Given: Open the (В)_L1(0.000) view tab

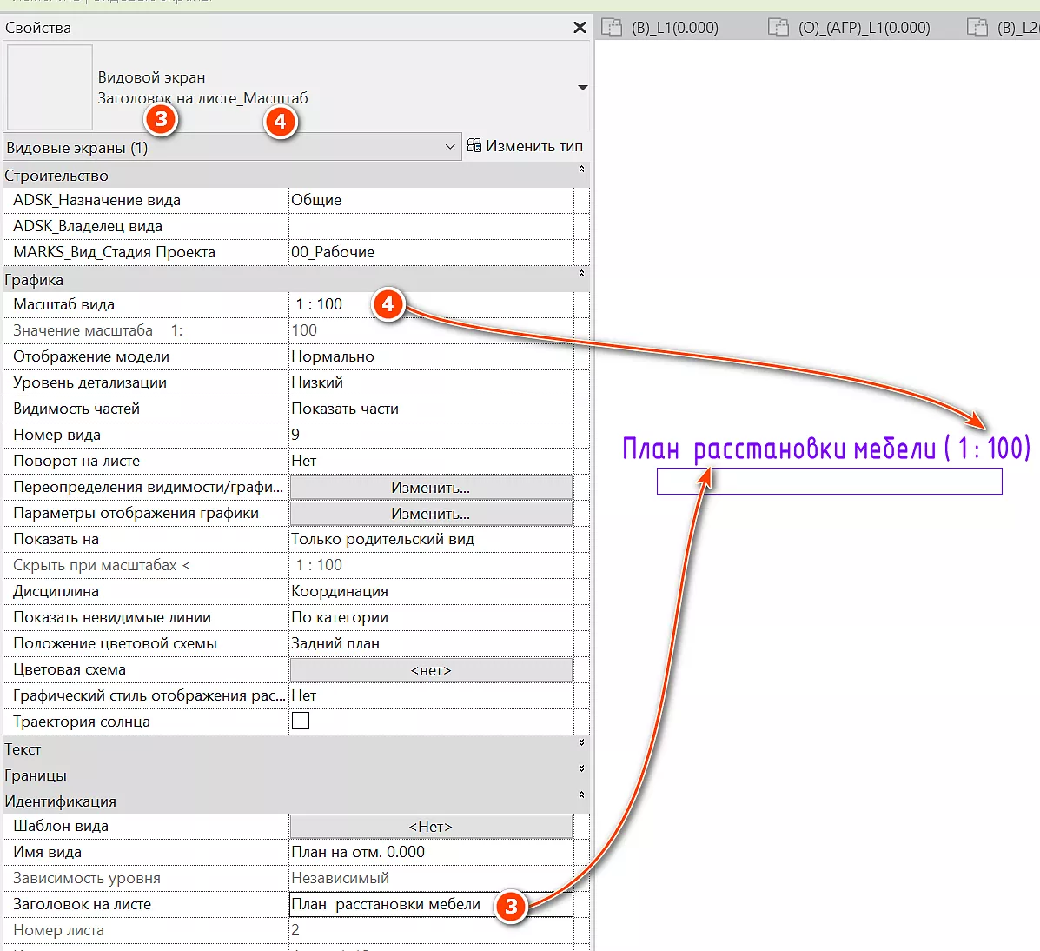Looking at the screenshot, I should pos(662,28).
